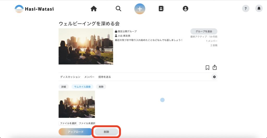Open the user profile icon
267x138 pixels.
point(185,9)
